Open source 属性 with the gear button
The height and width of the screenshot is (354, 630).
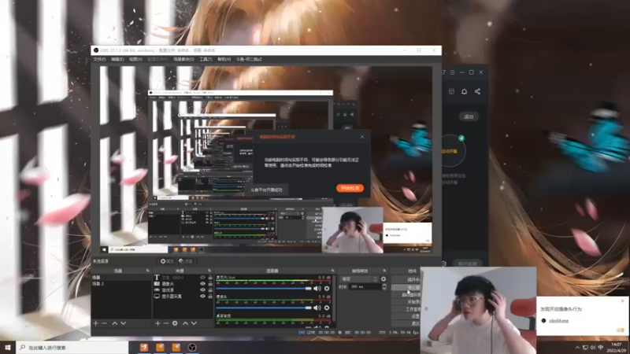coord(167,261)
